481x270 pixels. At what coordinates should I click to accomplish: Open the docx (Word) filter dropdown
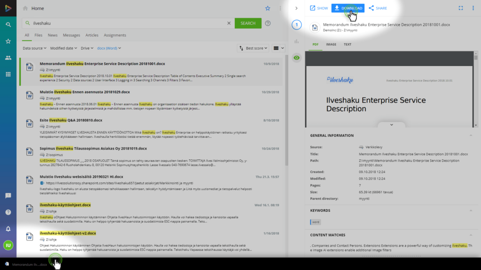point(109,48)
